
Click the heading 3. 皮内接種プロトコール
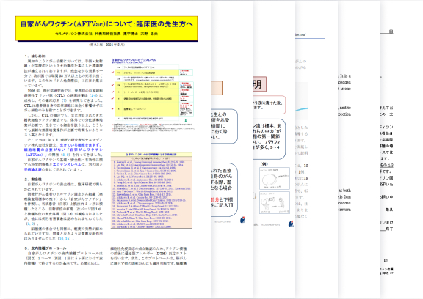[46, 248]
